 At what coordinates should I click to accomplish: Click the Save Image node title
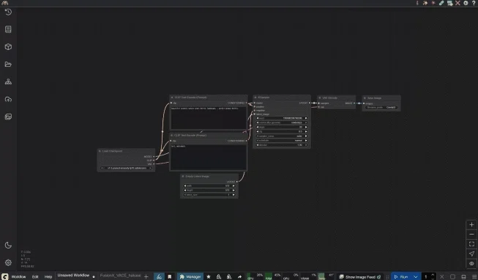(374, 98)
